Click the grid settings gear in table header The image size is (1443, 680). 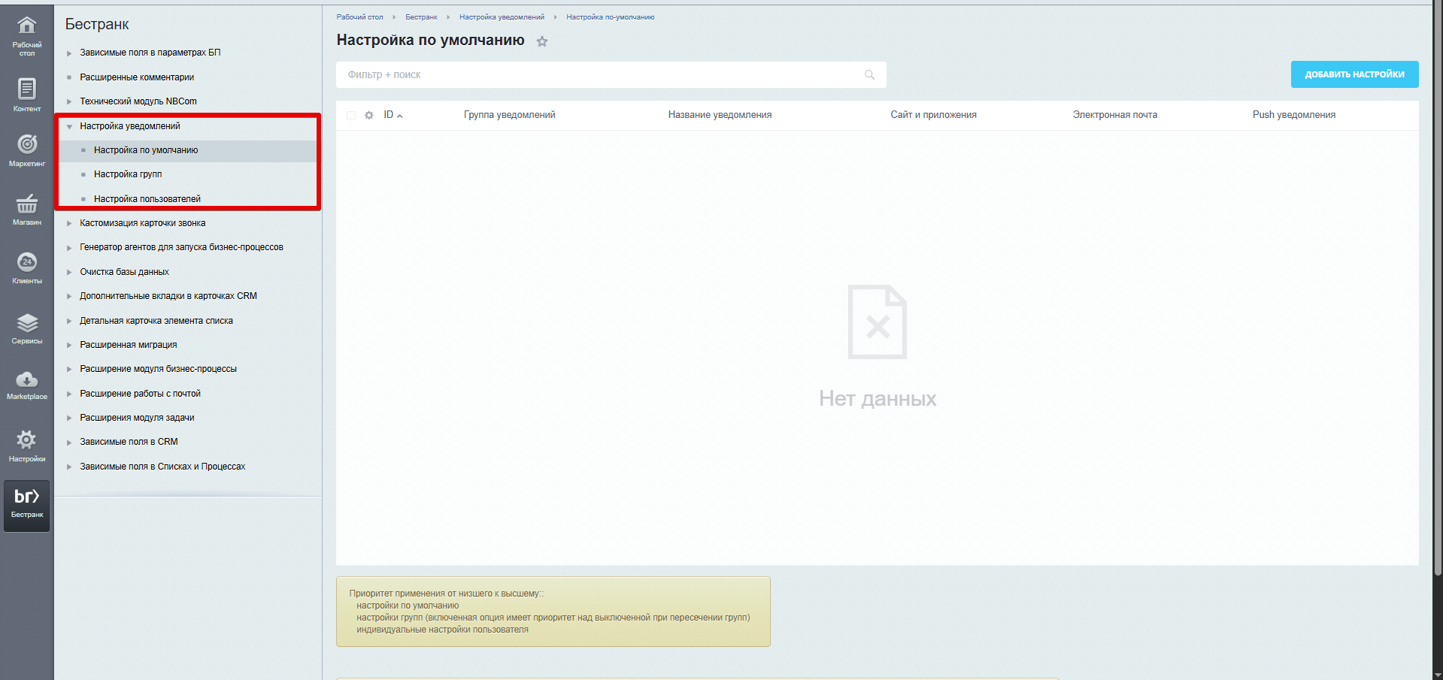pyautogui.click(x=369, y=116)
